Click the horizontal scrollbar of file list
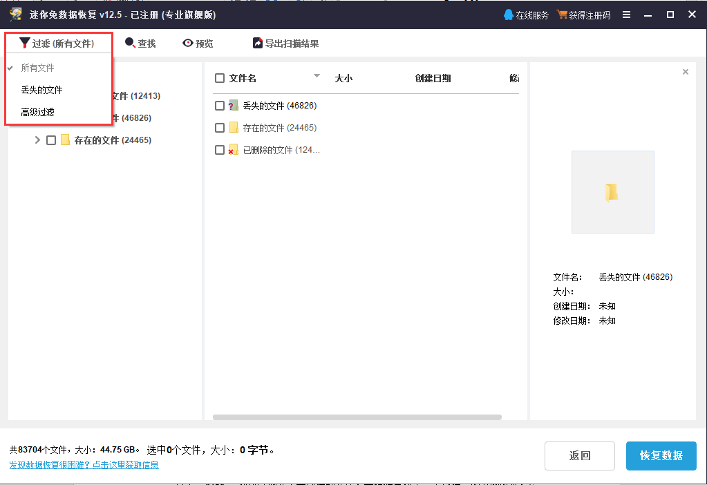The image size is (707, 485). click(x=357, y=417)
